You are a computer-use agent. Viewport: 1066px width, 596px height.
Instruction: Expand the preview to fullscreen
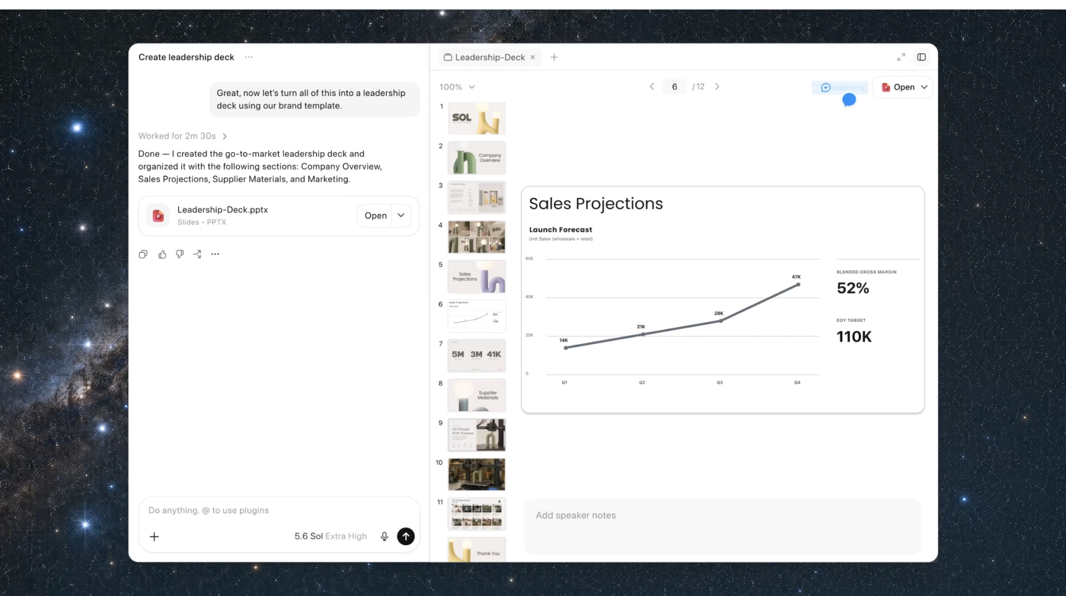tap(901, 57)
